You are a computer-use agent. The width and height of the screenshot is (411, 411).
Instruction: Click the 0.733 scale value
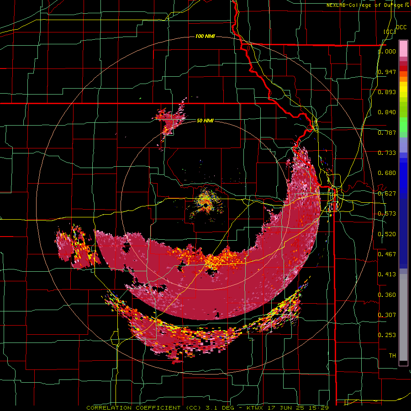coord(387,153)
